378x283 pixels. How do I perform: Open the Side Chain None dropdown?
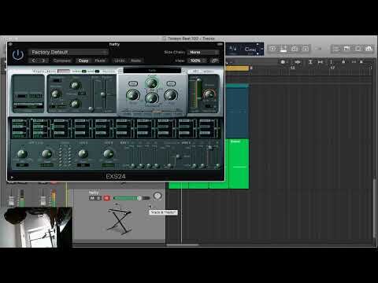click(x=203, y=52)
